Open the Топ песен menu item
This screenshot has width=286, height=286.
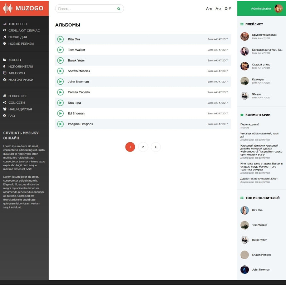(17, 24)
